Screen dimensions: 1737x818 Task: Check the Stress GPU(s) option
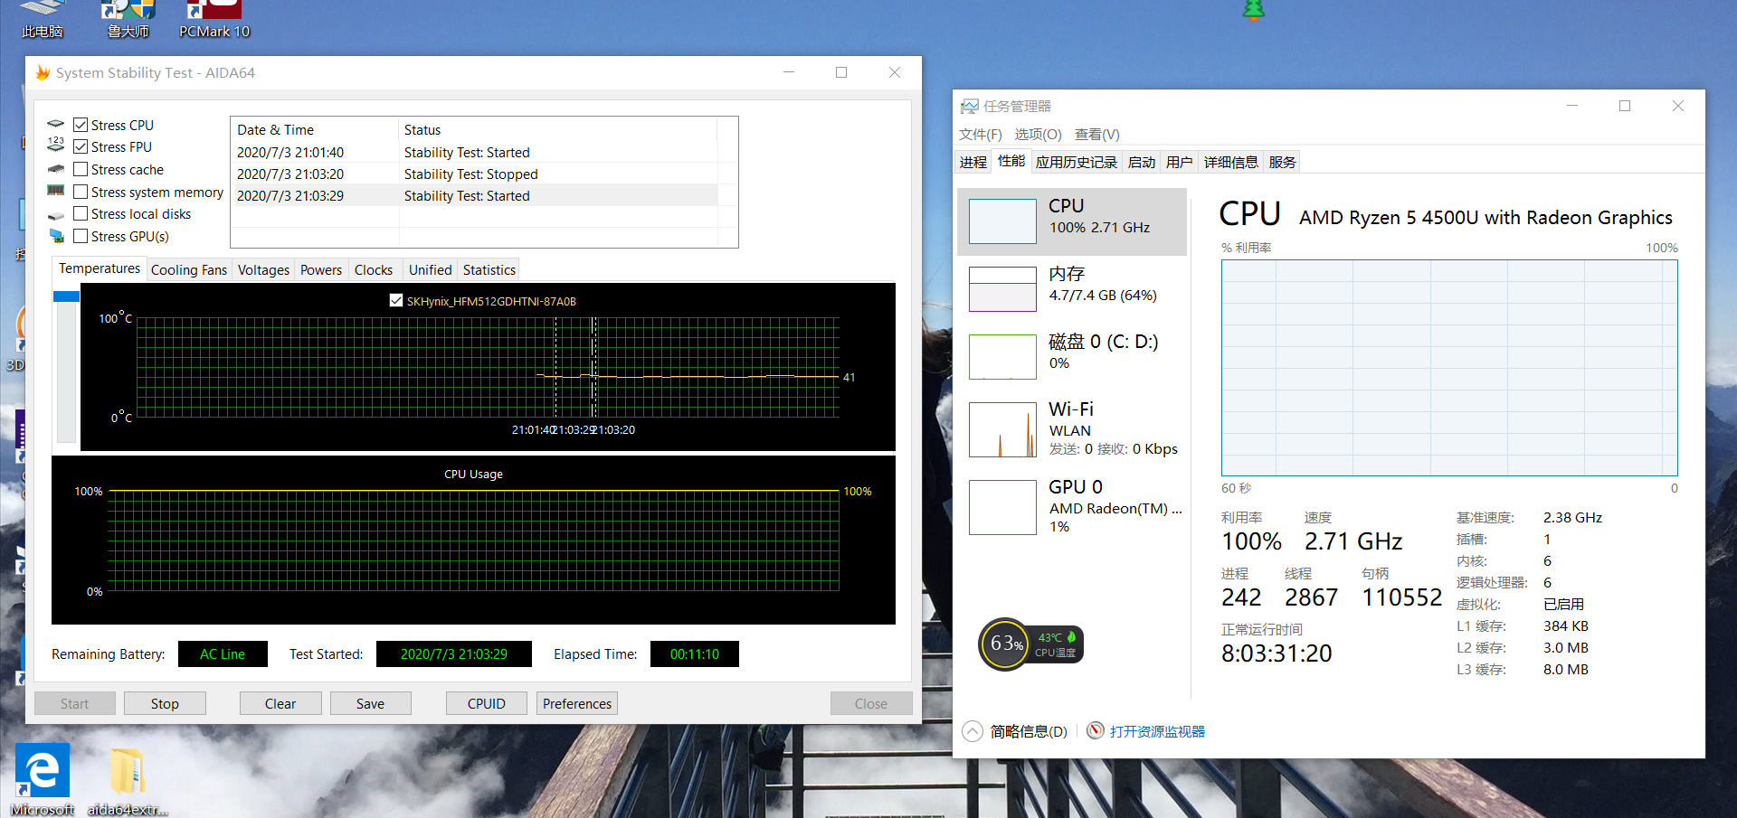81,236
